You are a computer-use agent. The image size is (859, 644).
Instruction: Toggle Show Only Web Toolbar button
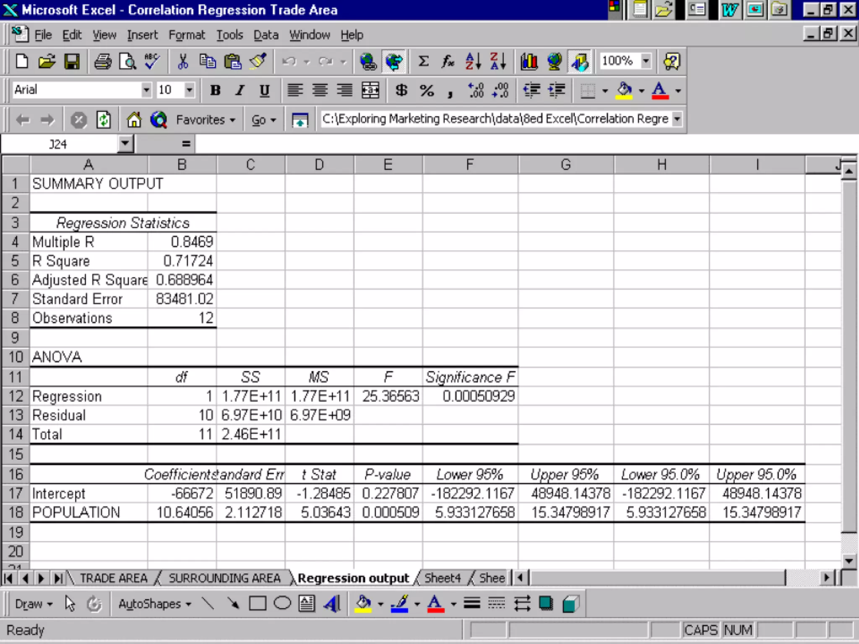pyautogui.click(x=300, y=120)
